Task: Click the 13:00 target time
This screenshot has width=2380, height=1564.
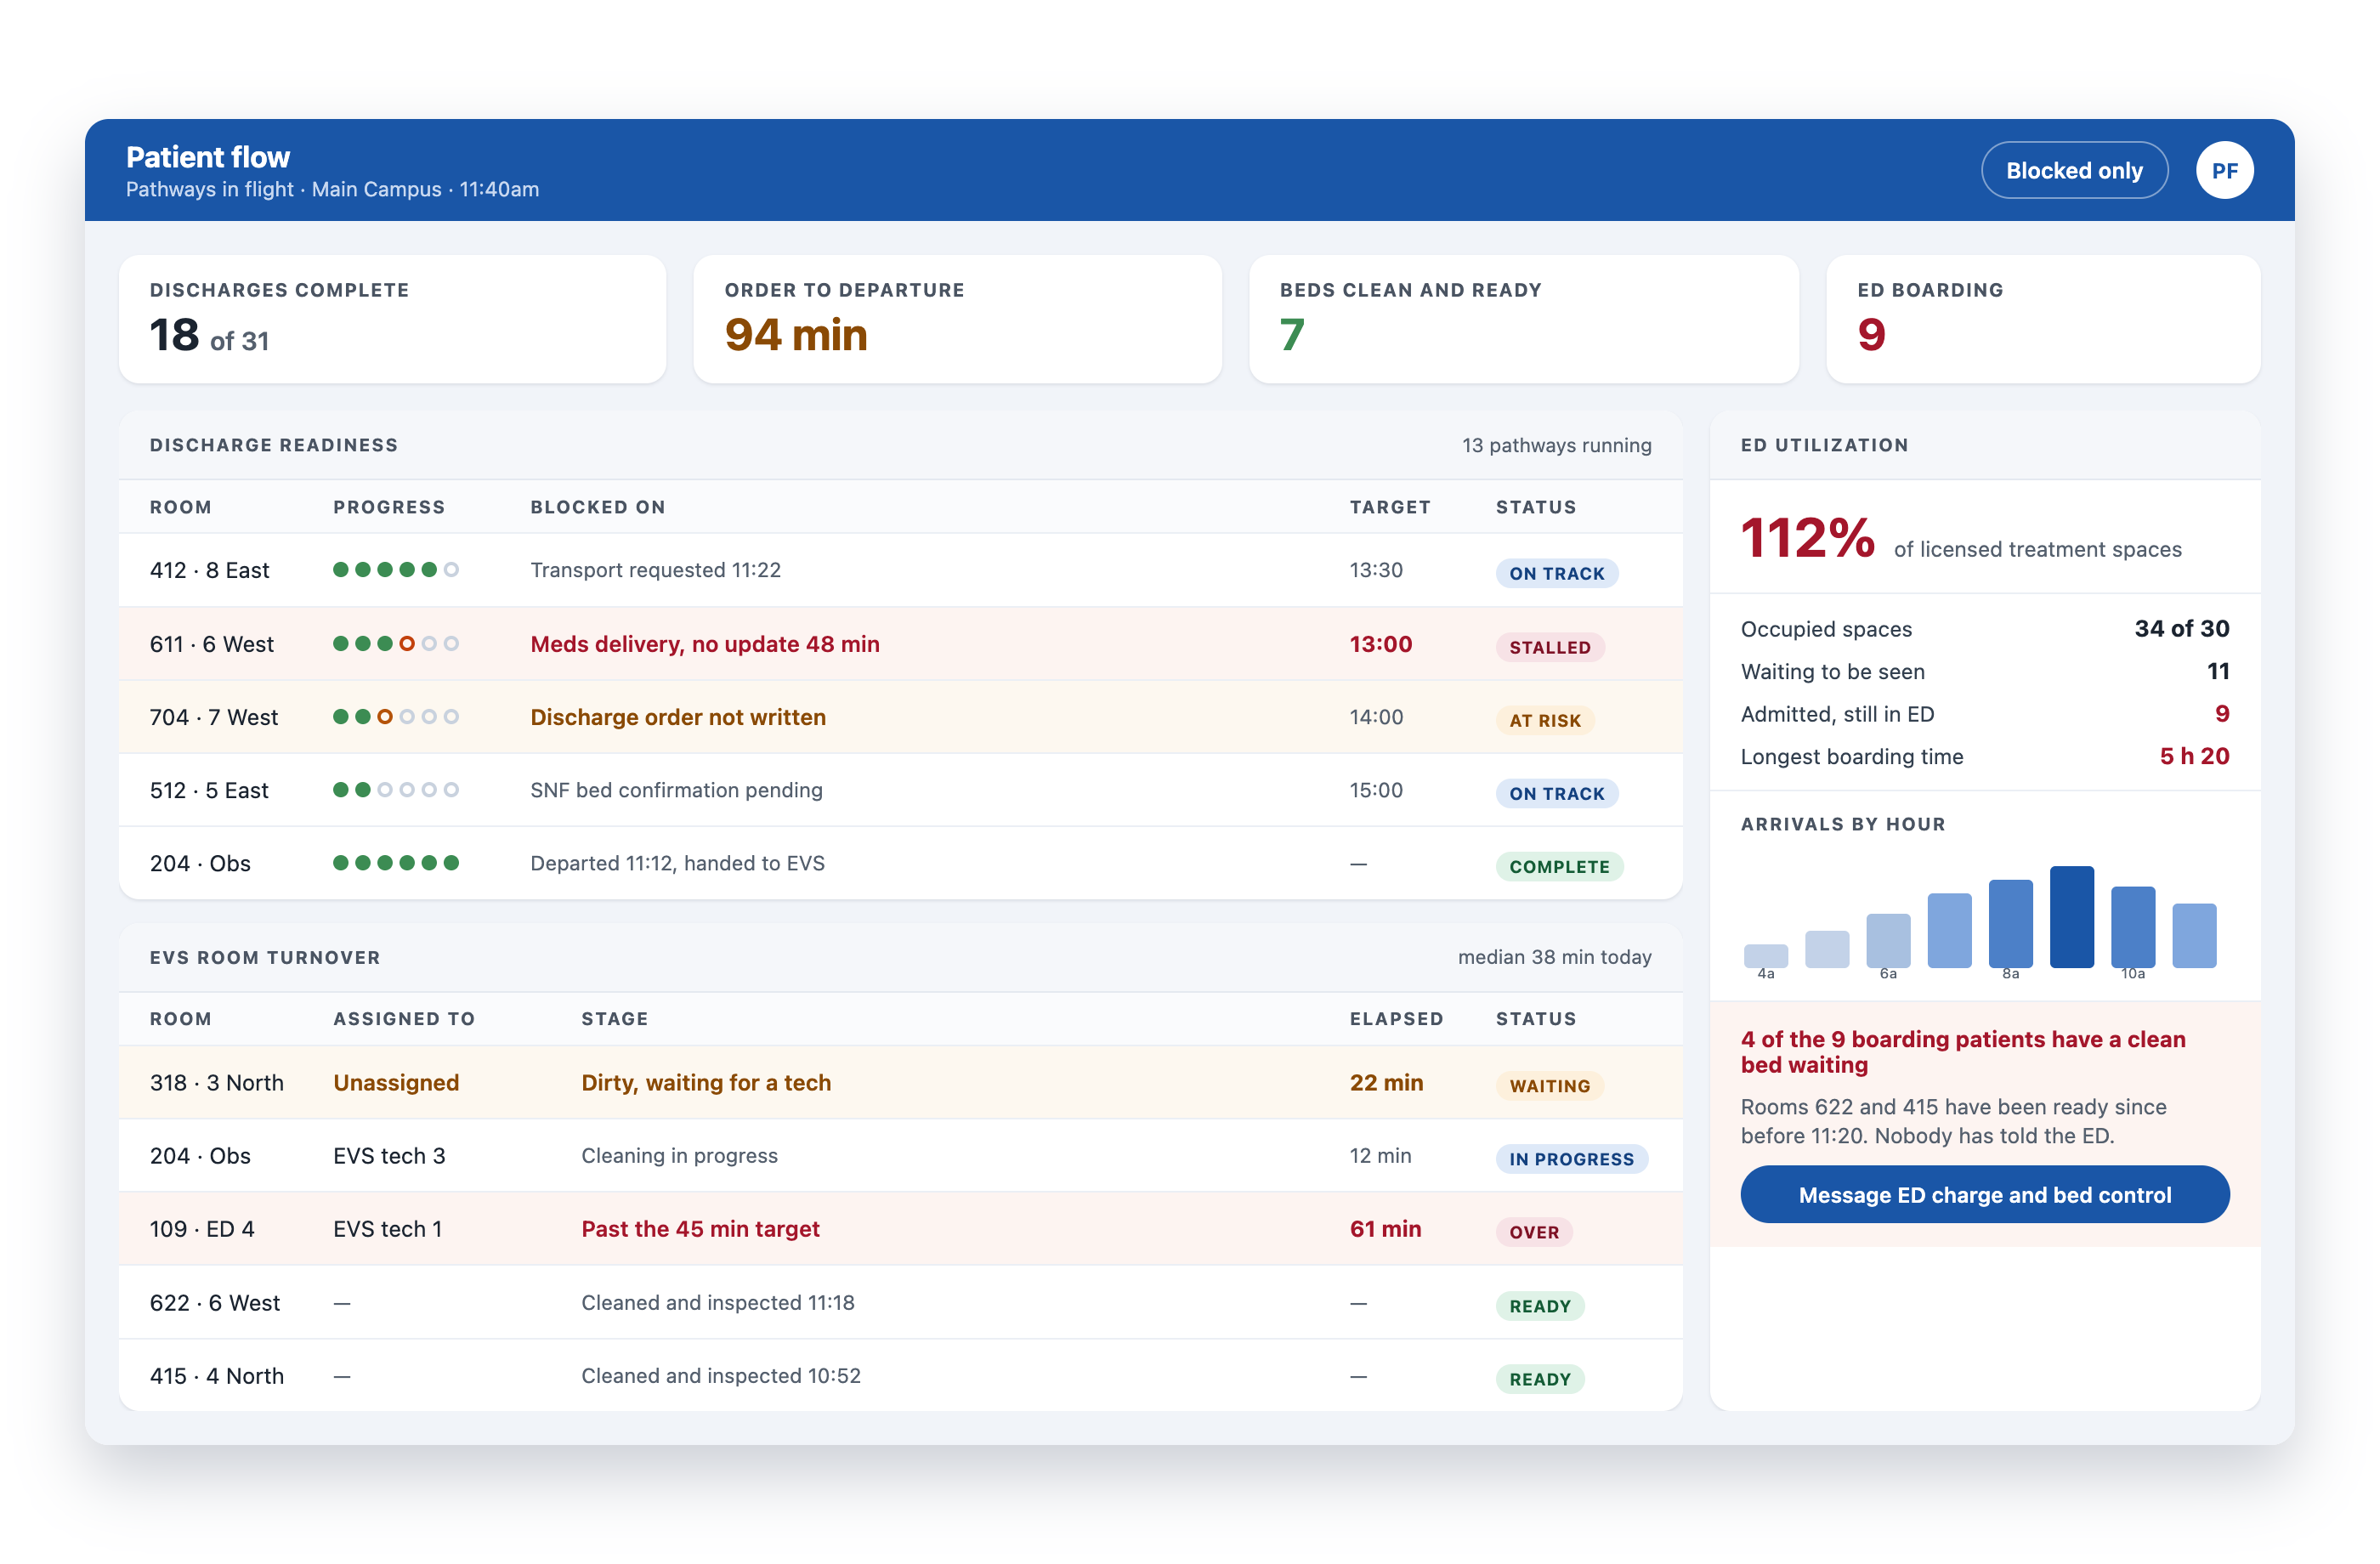Action: tap(1380, 644)
